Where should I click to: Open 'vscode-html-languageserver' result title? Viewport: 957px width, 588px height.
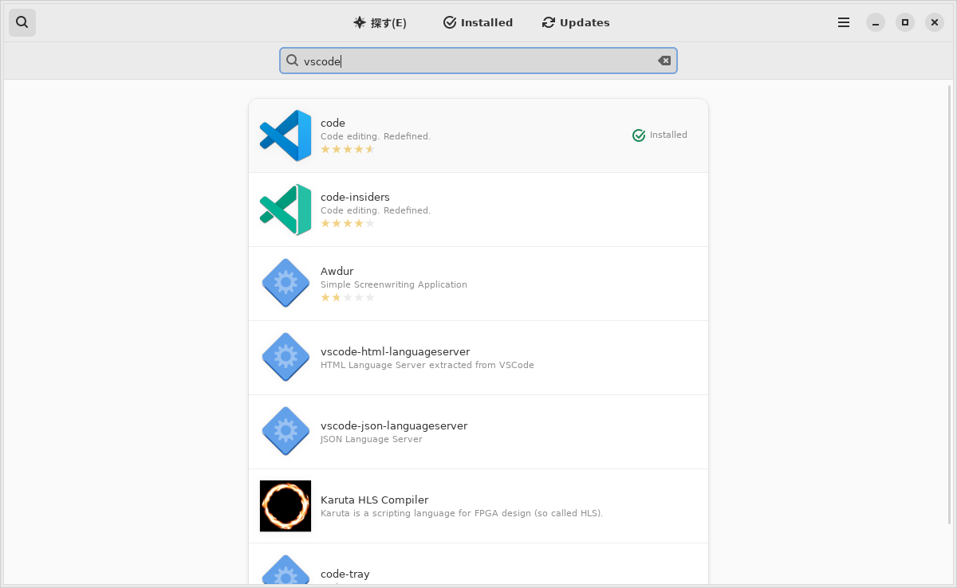[x=395, y=351]
